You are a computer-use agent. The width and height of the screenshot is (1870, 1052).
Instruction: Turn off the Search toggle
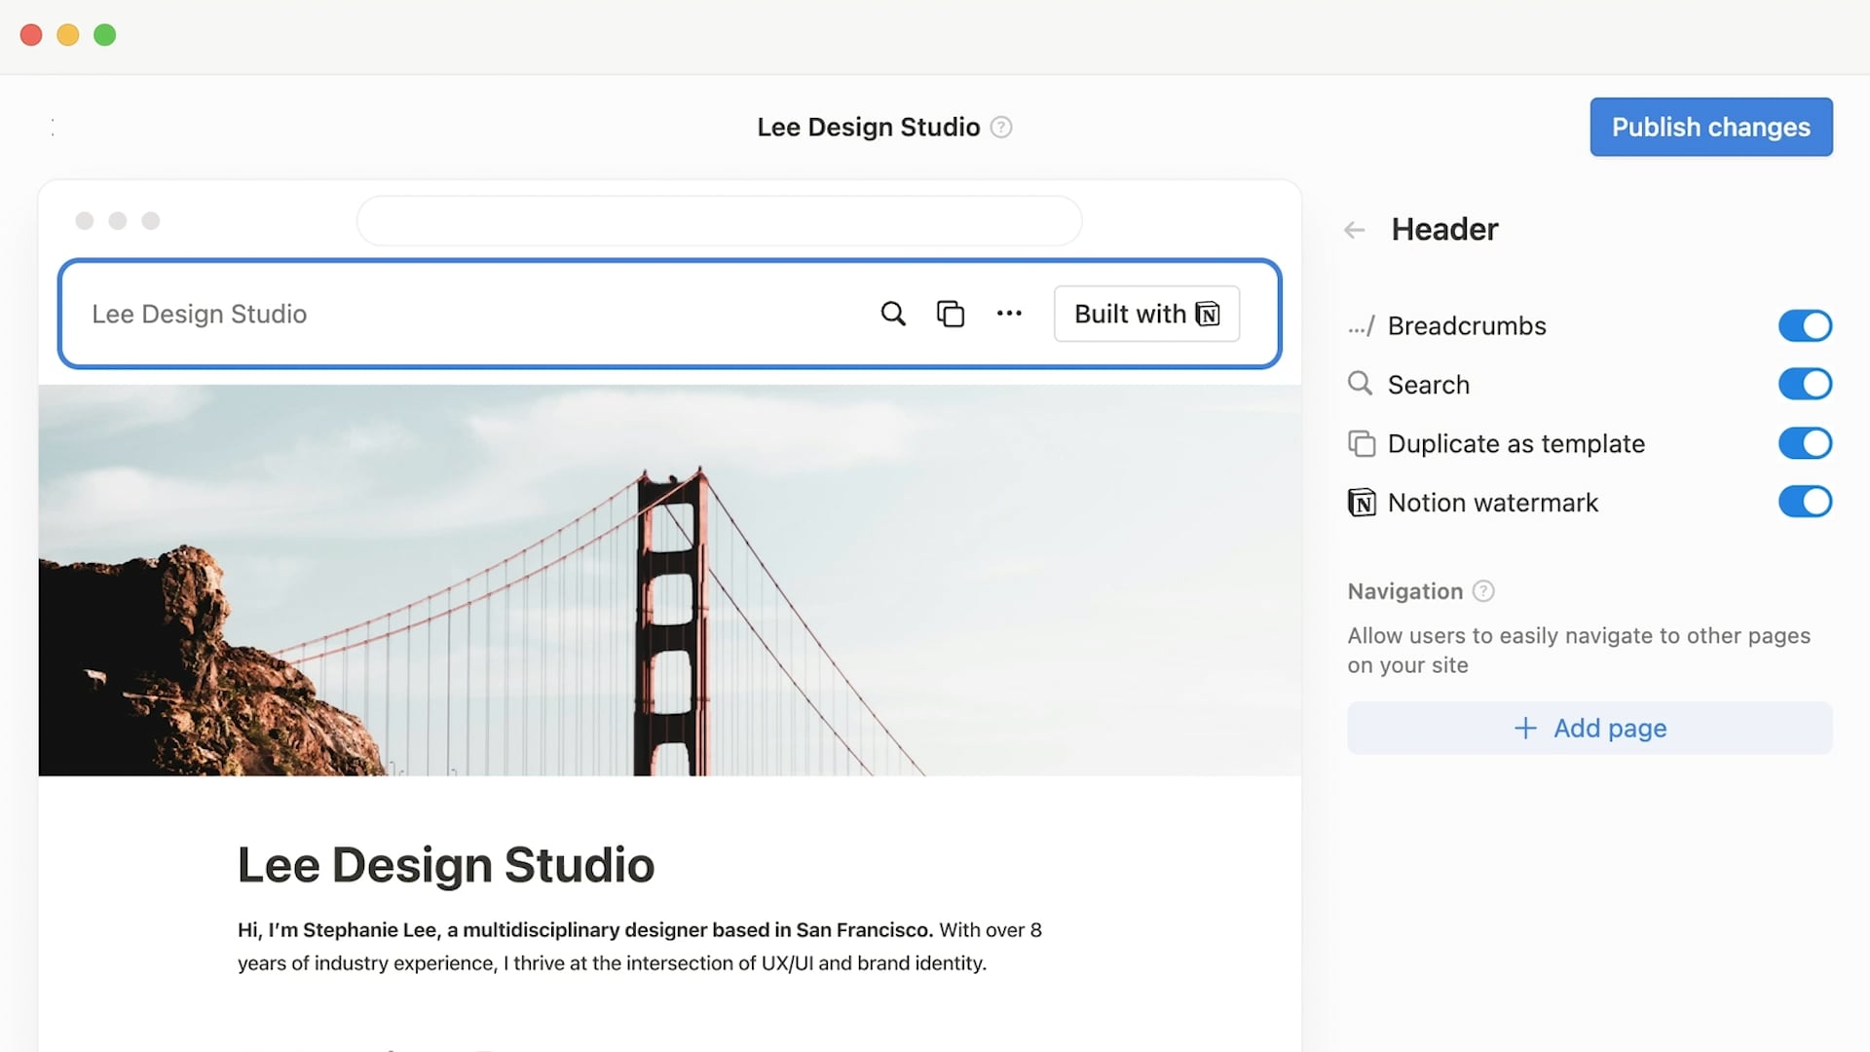[x=1805, y=385]
